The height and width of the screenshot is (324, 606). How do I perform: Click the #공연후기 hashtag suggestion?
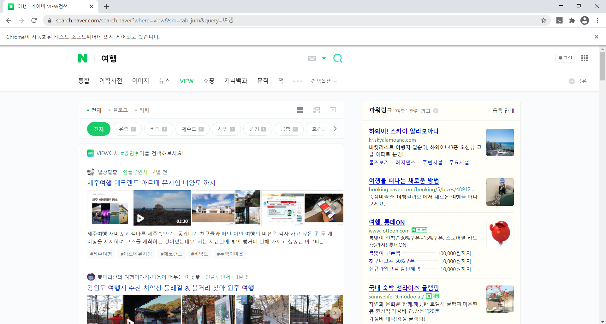coord(133,153)
